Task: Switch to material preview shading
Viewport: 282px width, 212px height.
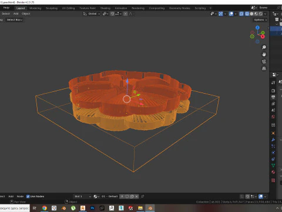Action: (x=256, y=14)
